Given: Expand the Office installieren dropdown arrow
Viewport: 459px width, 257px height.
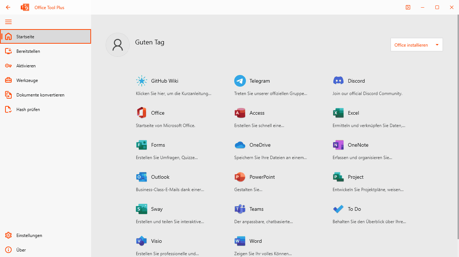Looking at the screenshot, I should (x=437, y=45).
